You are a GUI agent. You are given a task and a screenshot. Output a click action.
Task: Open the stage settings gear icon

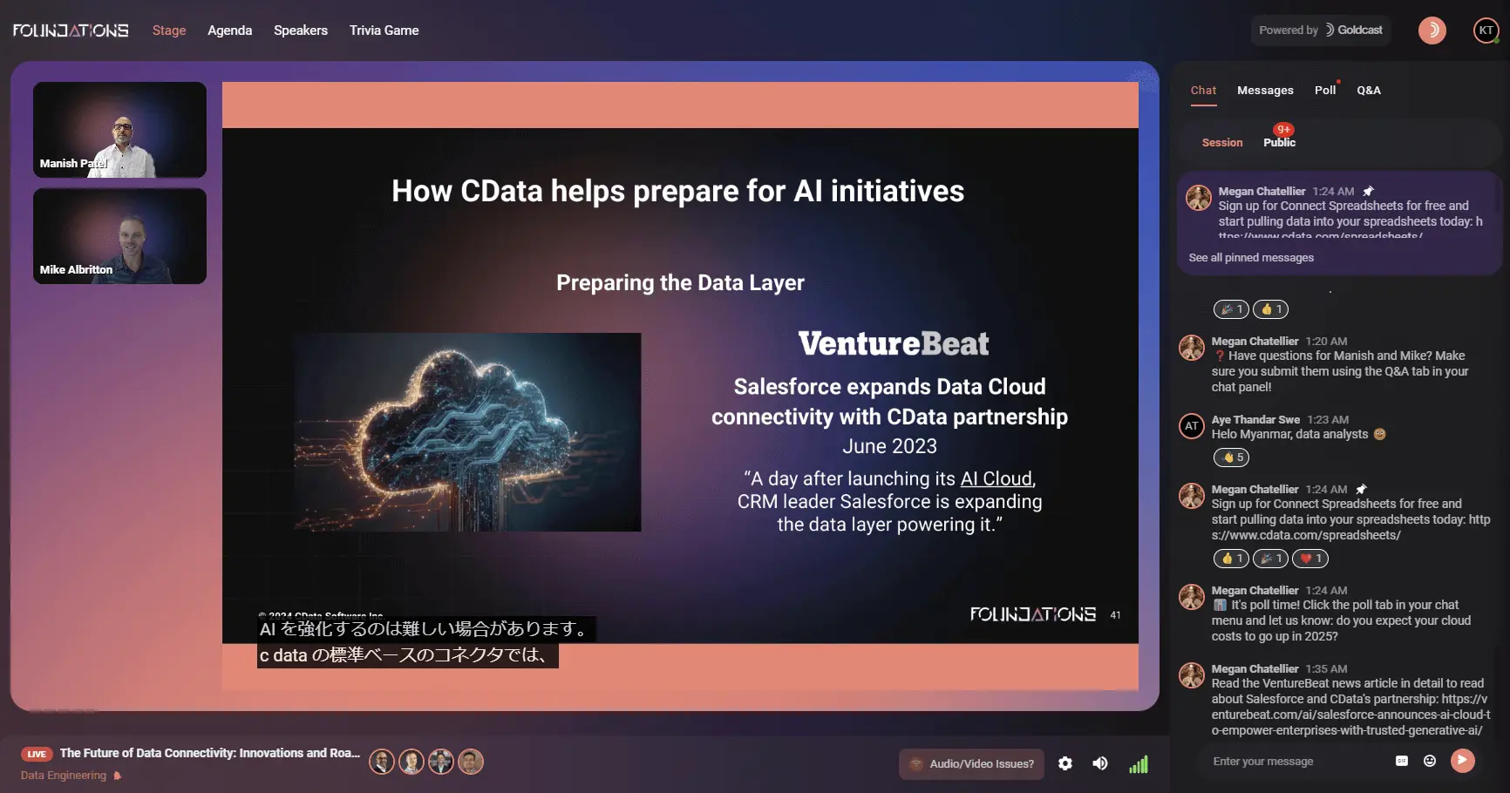tap(1065, 763)
